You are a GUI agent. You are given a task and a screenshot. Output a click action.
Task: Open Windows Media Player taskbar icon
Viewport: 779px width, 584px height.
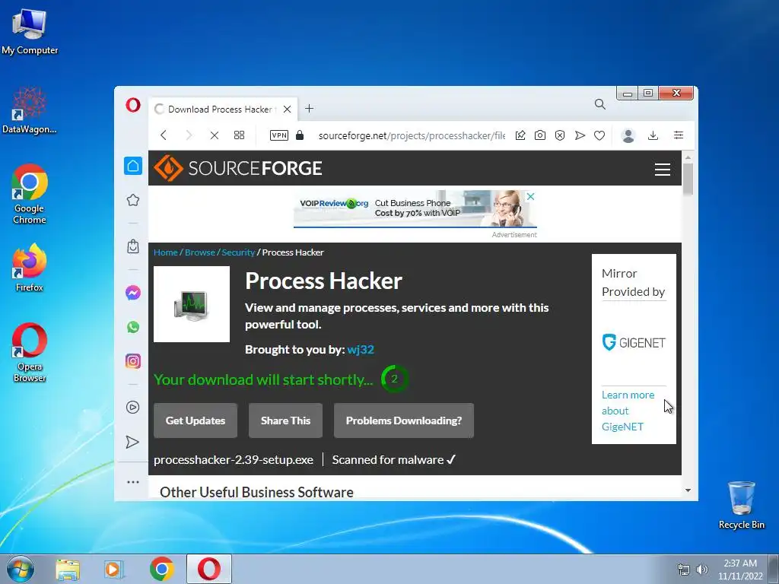(114, 570)
